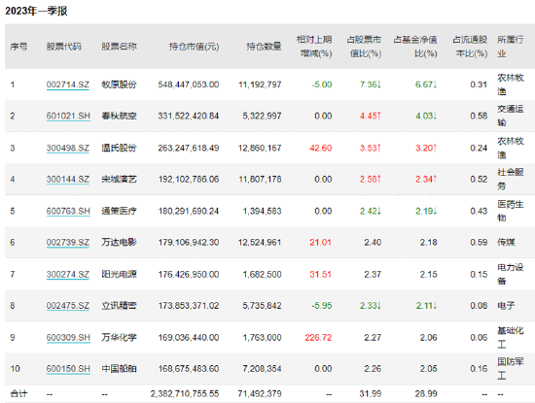Click the 股票代码 column header
The image size is (535, 403).
click(x=64, y=47)
